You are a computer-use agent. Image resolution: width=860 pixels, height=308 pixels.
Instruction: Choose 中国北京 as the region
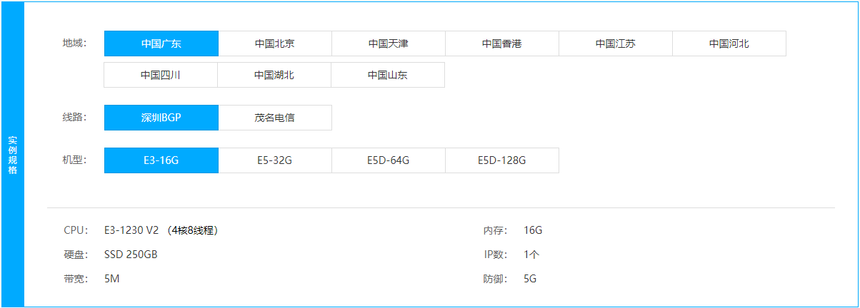(275, 43)
